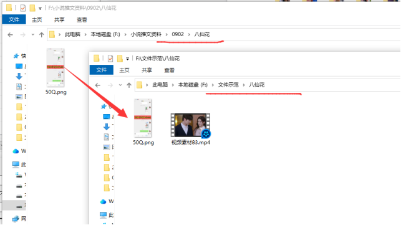Click 八仙花 breadcrumb in front window
The height and width of the screenshot is (225, 401).
pyautogui.click(x=256, y=85)
